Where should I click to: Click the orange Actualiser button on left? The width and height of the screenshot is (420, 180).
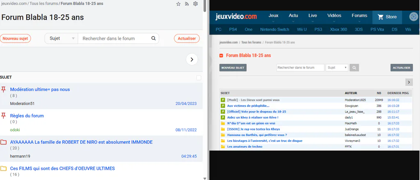[x=187, y=38]
